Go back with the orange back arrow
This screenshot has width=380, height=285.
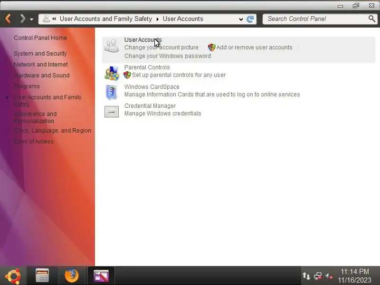pos(8,19)
